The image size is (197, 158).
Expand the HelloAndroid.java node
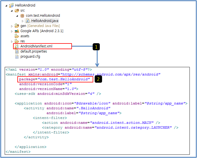[x=23, y=21]
